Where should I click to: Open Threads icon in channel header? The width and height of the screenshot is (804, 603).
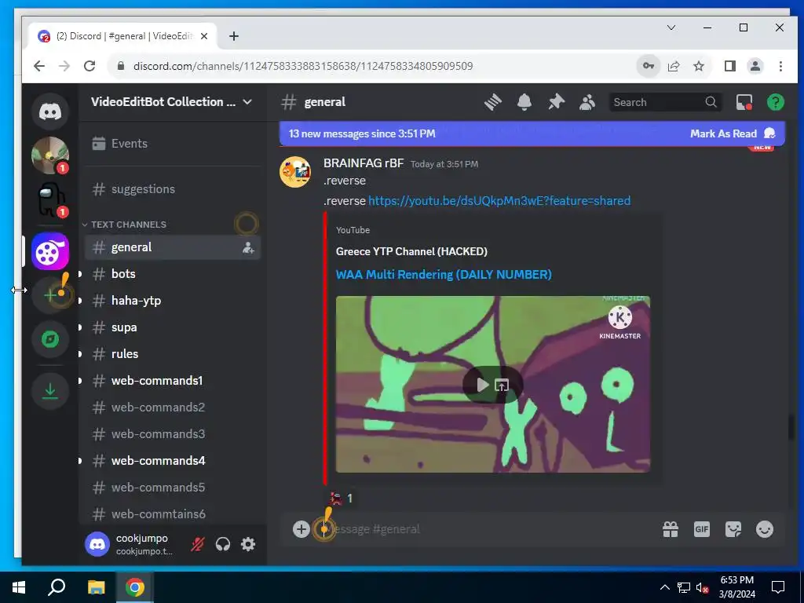coord(493,102)
